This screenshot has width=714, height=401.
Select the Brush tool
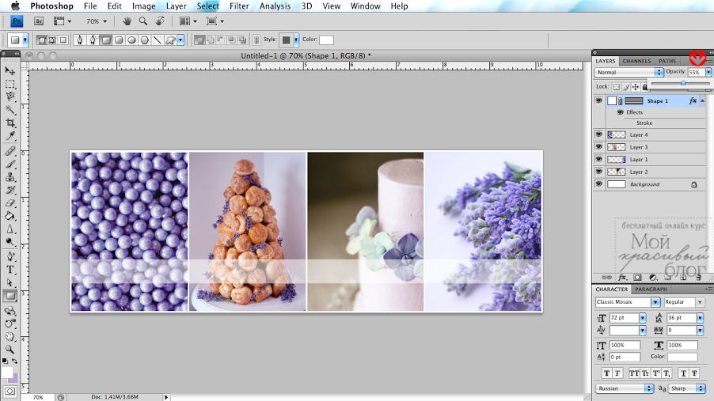[x=9, y=165]
